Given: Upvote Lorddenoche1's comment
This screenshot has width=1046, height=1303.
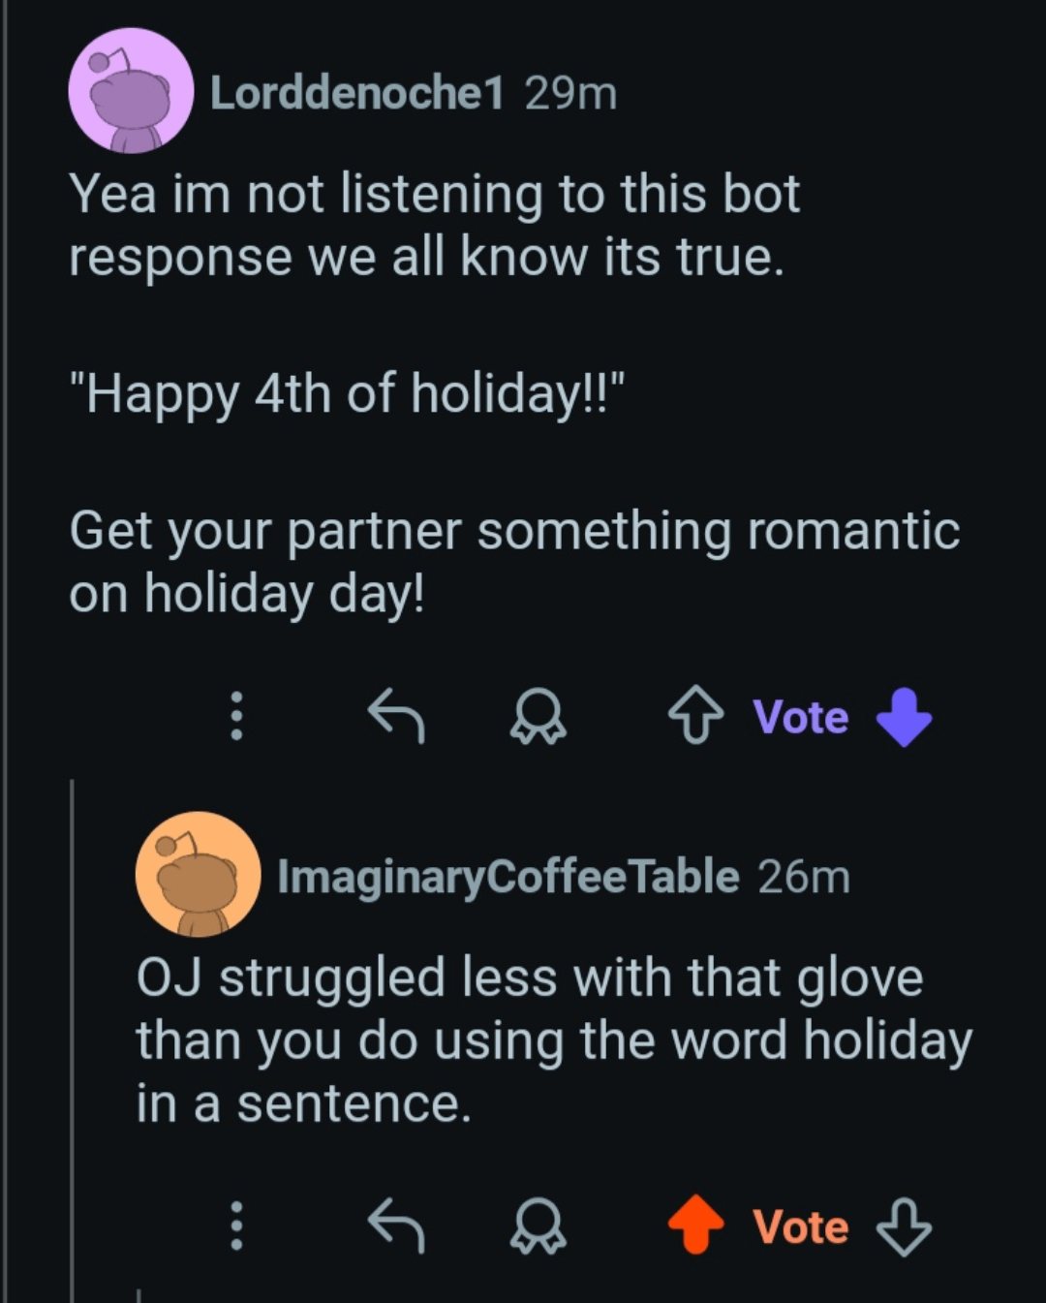Looking at the screenshot, I should pos(695,716).
